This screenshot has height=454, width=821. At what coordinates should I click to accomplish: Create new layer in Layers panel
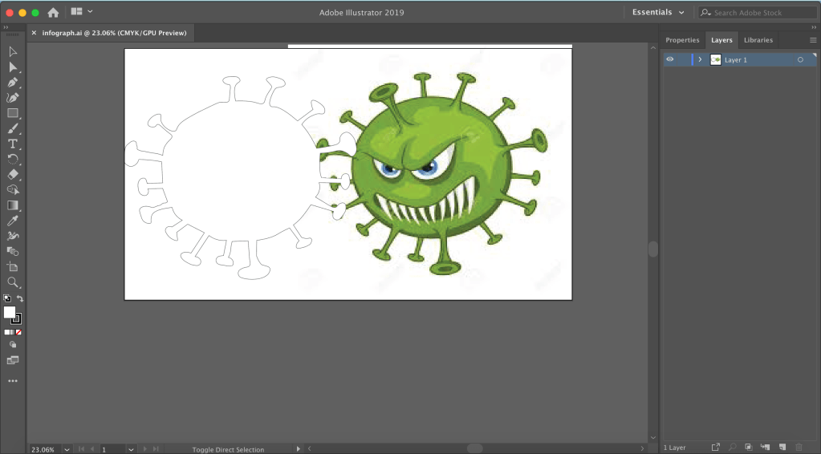click(781, 447)
